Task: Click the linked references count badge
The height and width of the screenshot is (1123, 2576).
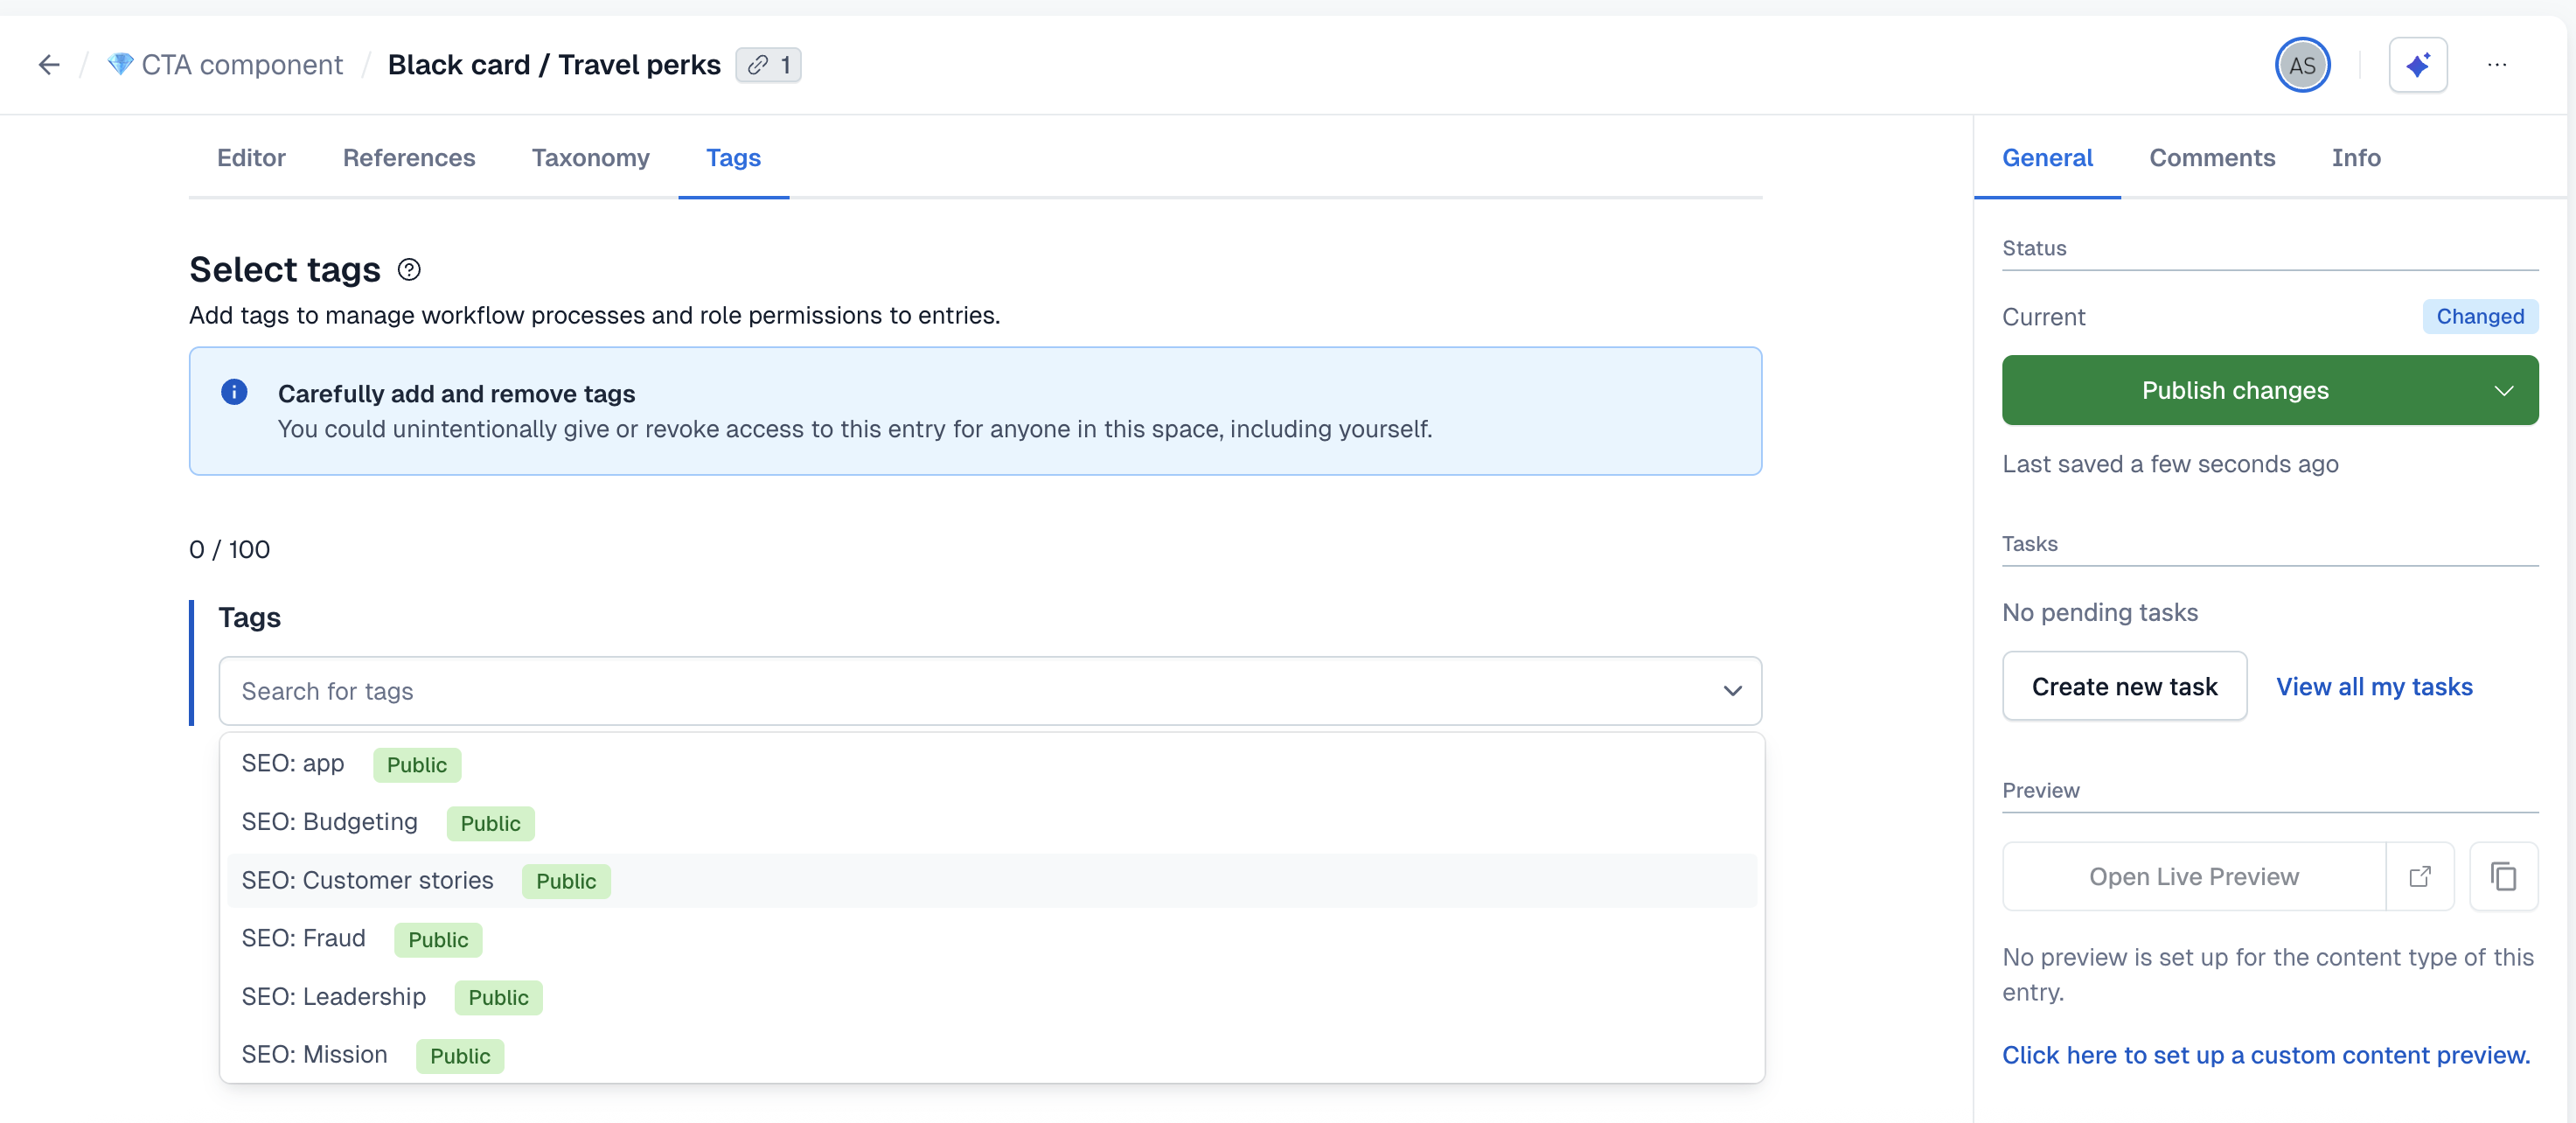Action: click(x=768, y=65)
